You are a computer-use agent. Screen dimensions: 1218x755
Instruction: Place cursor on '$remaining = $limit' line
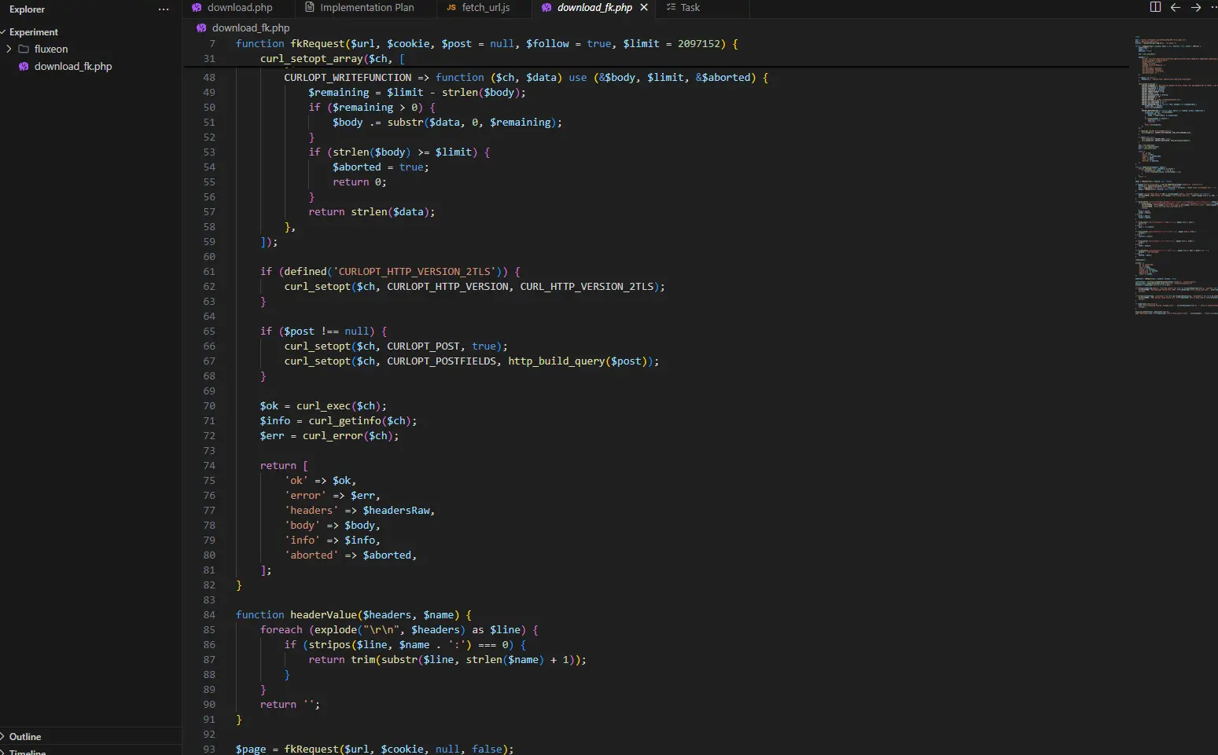coord(417,93)
